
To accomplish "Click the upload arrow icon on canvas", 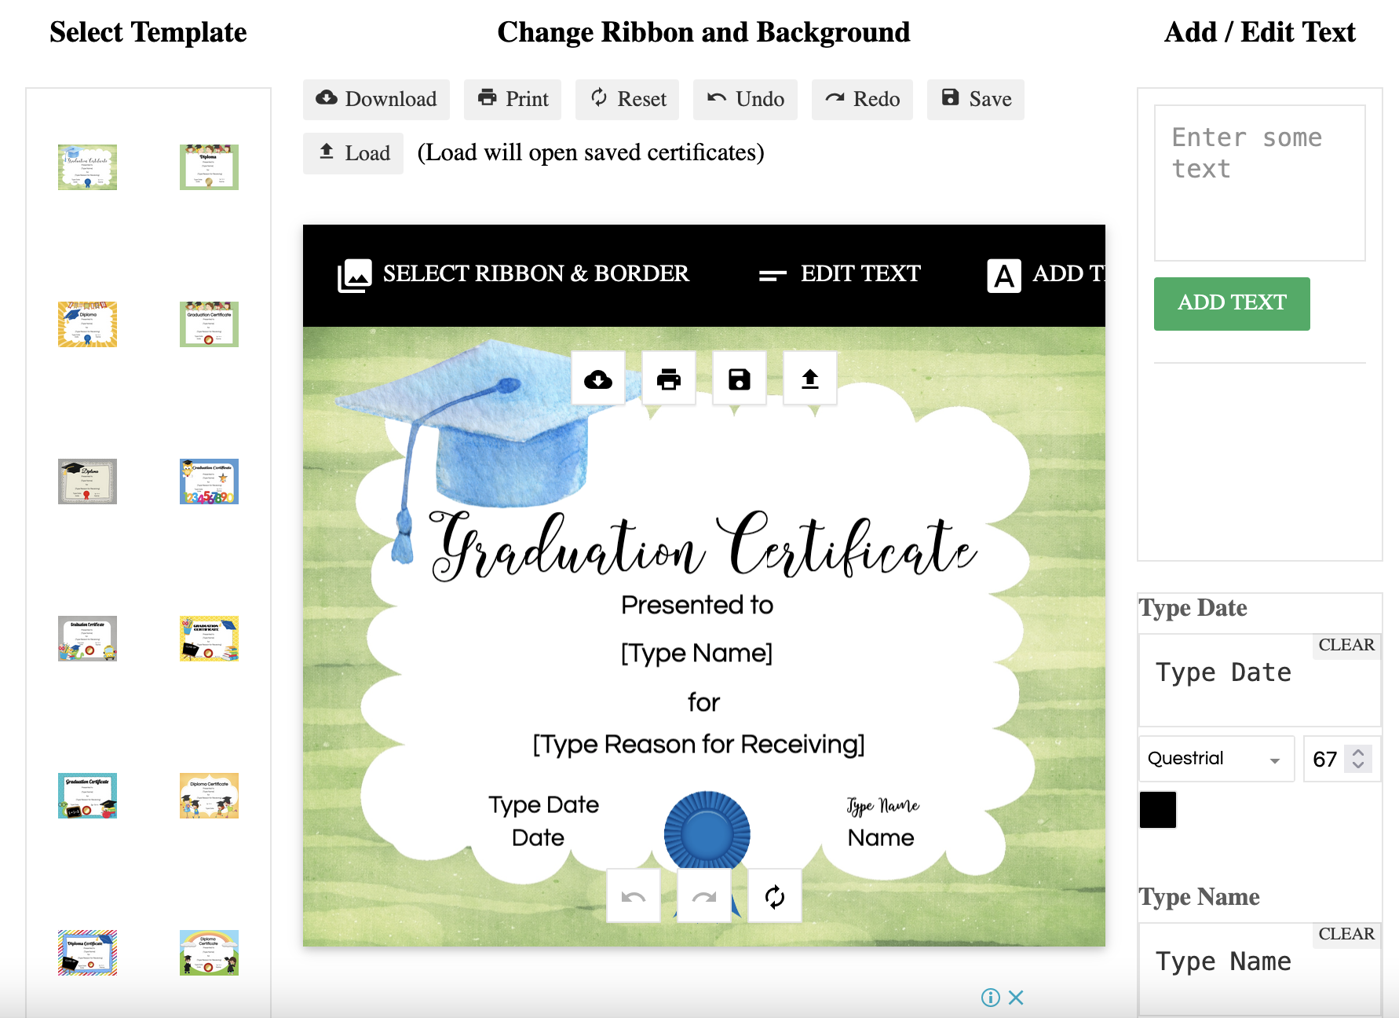I will click(810, 379).
